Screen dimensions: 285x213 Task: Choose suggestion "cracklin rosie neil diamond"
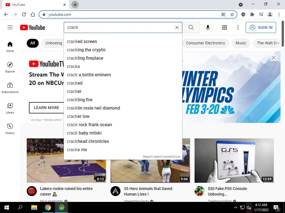[x=123, y=108]
